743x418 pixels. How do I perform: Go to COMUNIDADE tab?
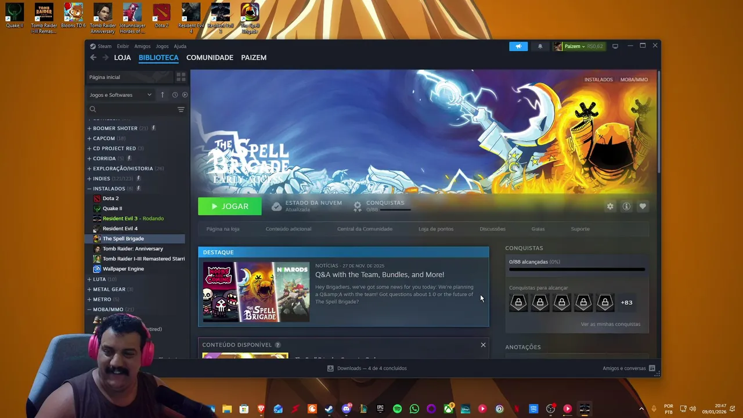(210, 57)
